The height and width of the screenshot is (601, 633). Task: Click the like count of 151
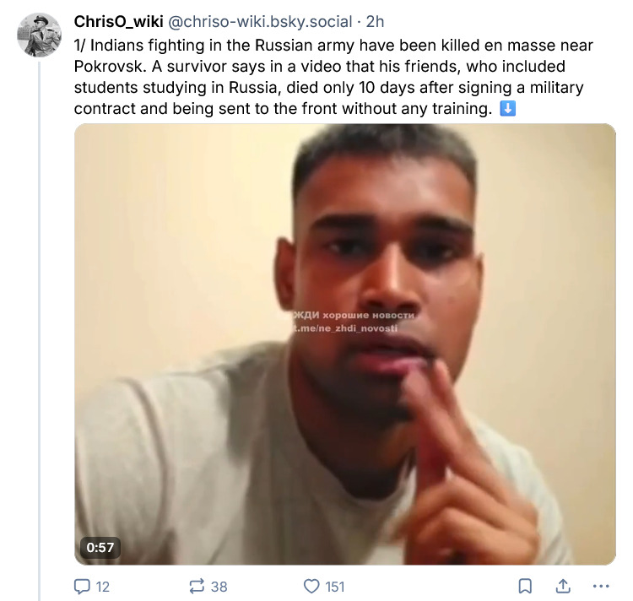pos(335,586)
